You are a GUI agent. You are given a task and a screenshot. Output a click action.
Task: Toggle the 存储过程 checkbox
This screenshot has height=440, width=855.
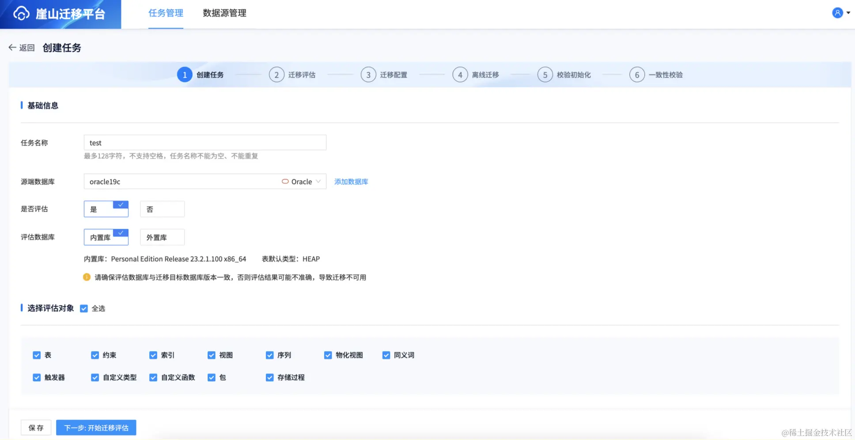[270, 377]
